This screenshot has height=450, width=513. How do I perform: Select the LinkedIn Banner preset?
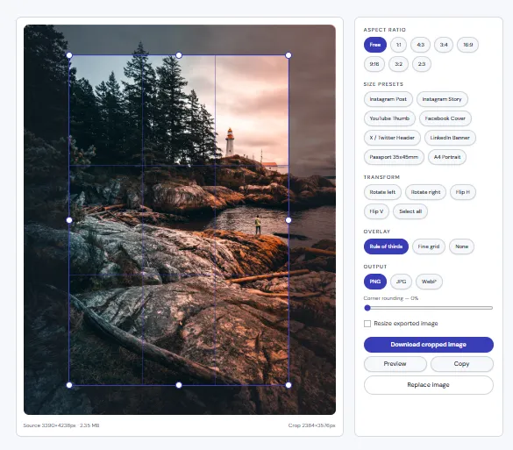tap(450, 138)
